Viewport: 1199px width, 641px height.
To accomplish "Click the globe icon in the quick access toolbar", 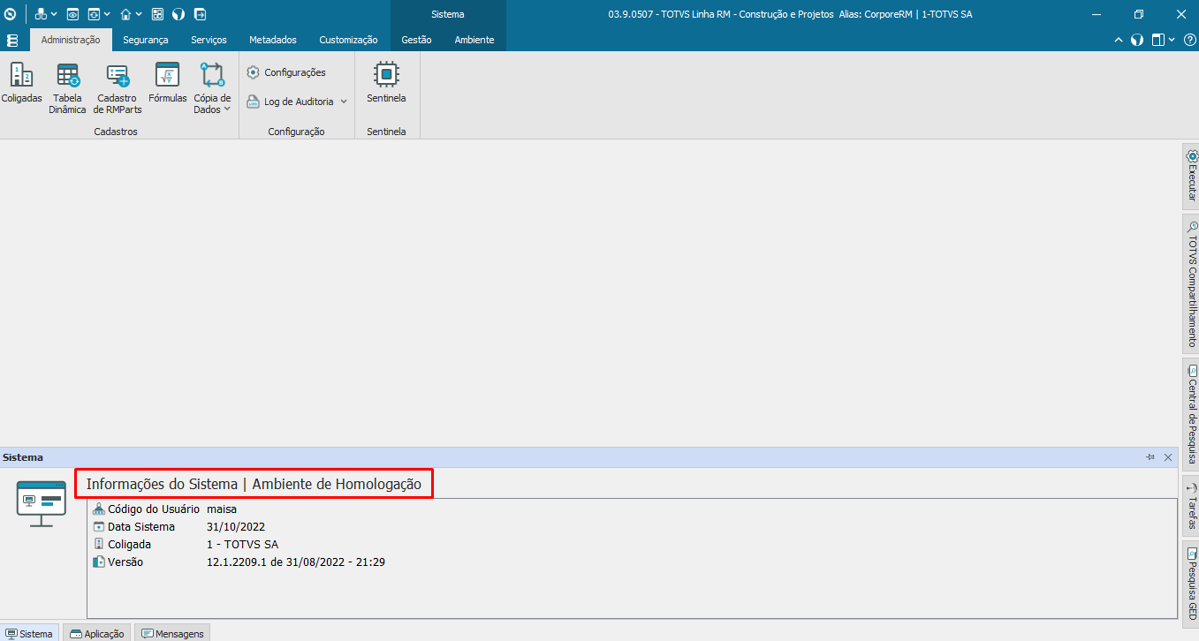I will (178, 14).
